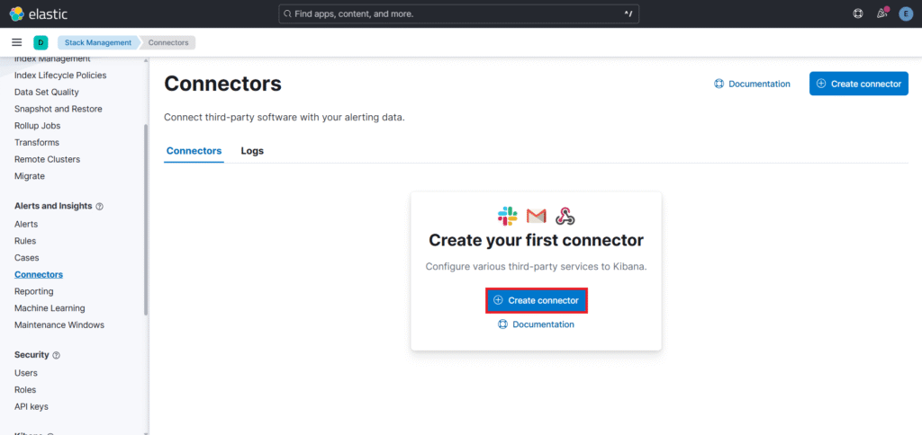Click the sidebar scrollbar thumb
The image size is (922, 435).
pyautogui.click(x=146, y=219)
